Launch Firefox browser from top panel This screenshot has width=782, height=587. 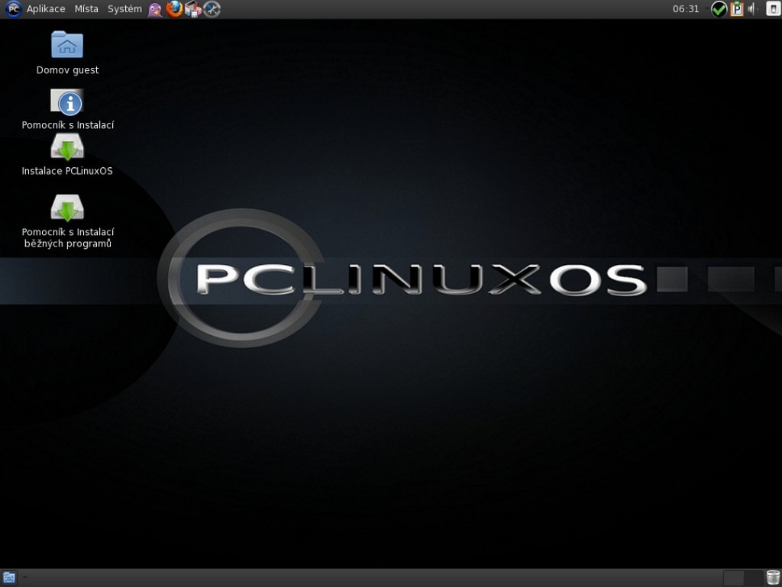[174, 9]
